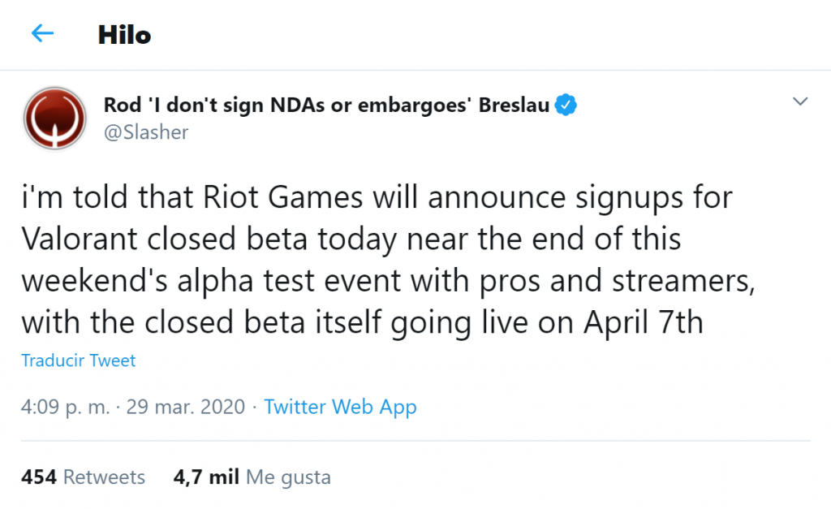The height and width of the screenshot is (509, 831).
Task: Open the Slasher profile avatar
Action: [x=56, y=119]
